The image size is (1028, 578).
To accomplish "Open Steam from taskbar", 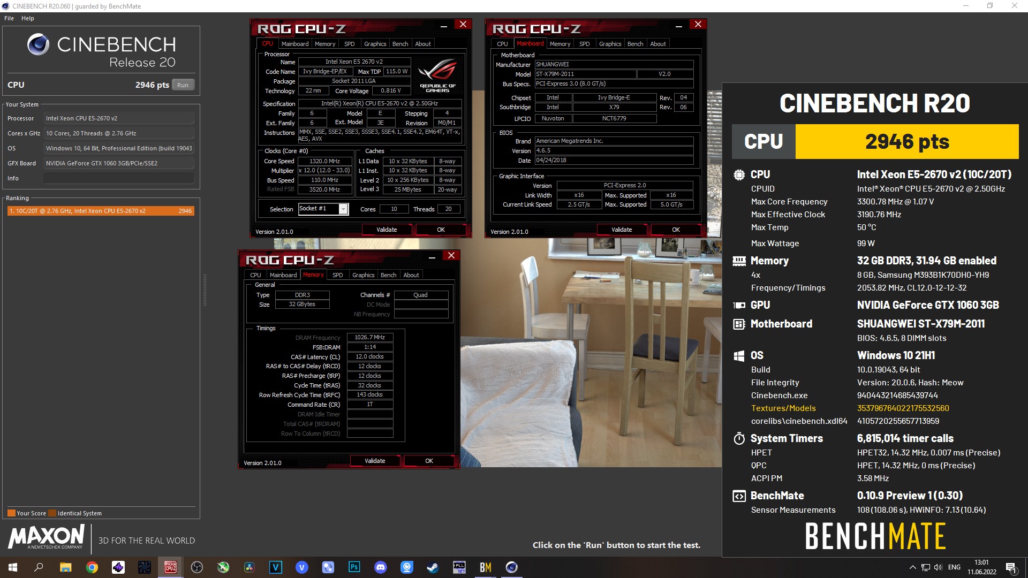I will pos(433,567).
